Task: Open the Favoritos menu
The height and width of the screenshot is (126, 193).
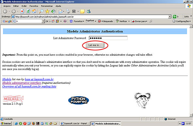Action: pos(34,6)
